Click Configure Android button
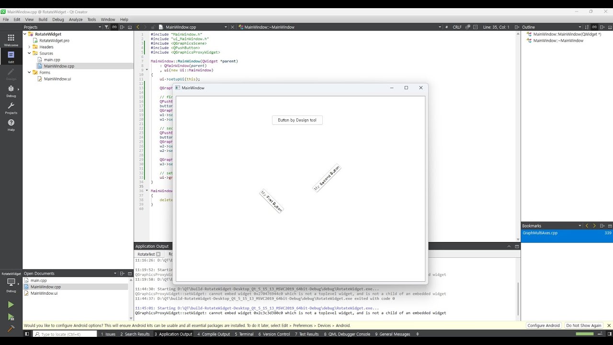 [x=543, y=325]
